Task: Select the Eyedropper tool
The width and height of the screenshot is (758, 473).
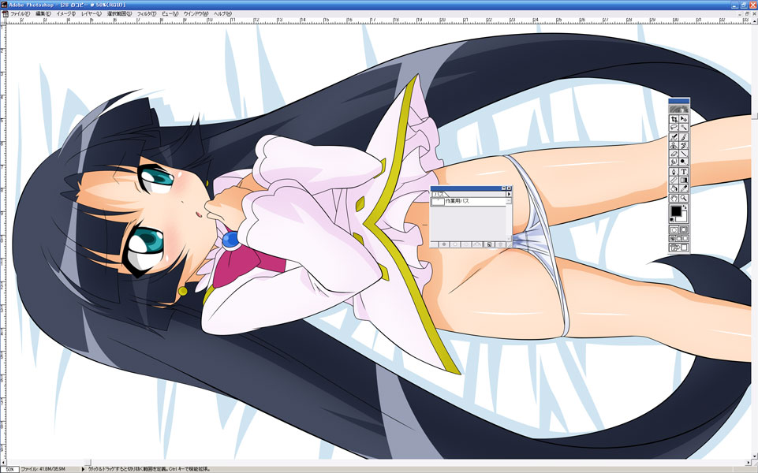Action: (x=684, y=188)
